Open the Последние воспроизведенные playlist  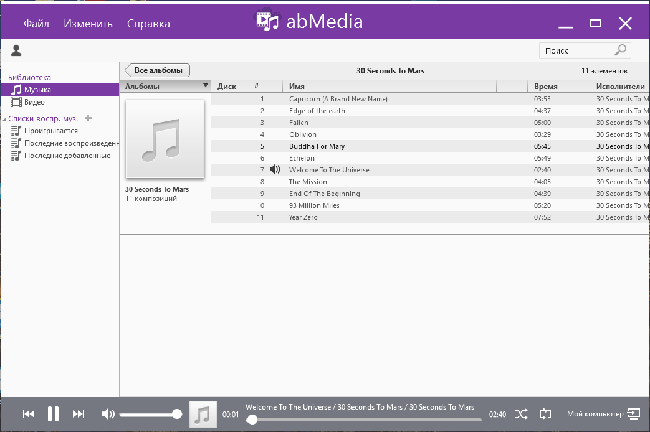(65, 143)
